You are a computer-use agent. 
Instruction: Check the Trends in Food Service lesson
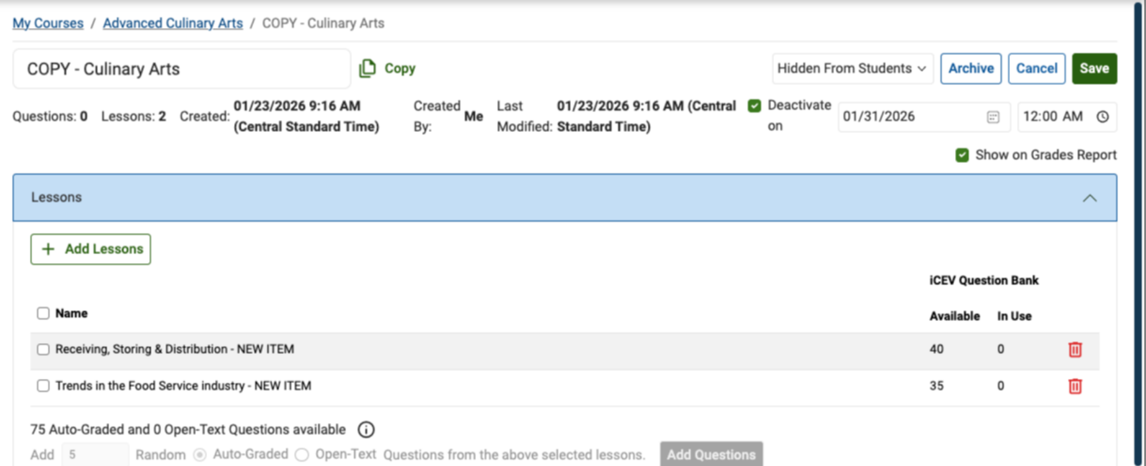pyautogui.click(x=43, y=386)
